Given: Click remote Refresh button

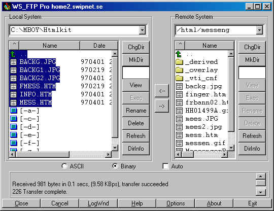Looking at the screenshot, I should pyautogui.click(x=252, y=136).
